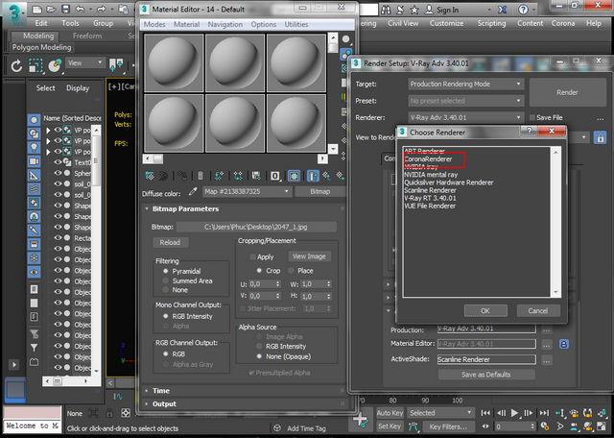This screenshot has height=438, width=614.
Task: Click the lock icon beside View to Render
Action: (x=600, y=137)
